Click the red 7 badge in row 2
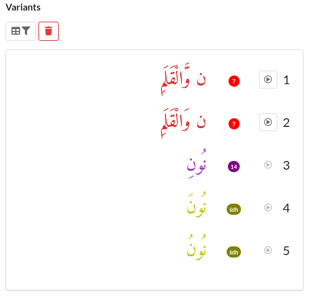 [234, 124]
